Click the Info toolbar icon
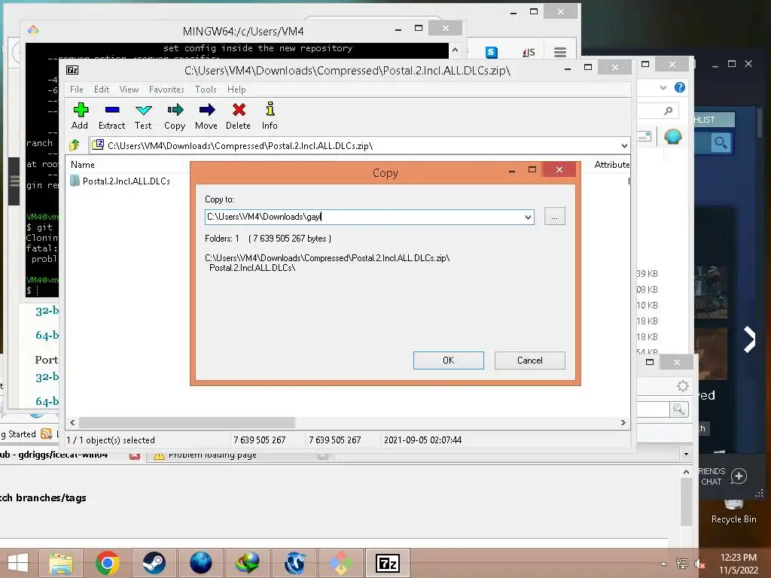The width and height of the screenshot is (771, 578). (x=270, y=116)
